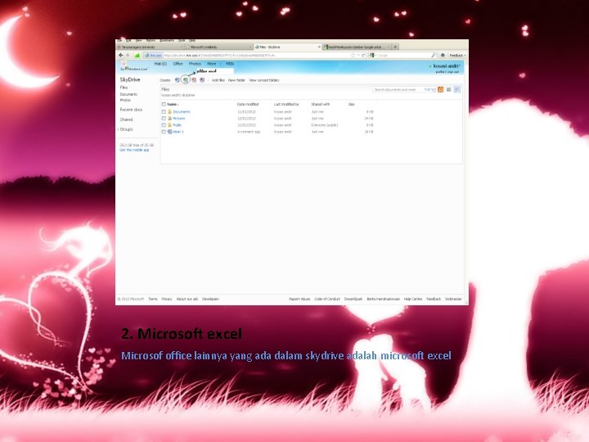Click View synced folders
Image resolution: width=589 pixels, height=442 pixels.
click(264, 80)
